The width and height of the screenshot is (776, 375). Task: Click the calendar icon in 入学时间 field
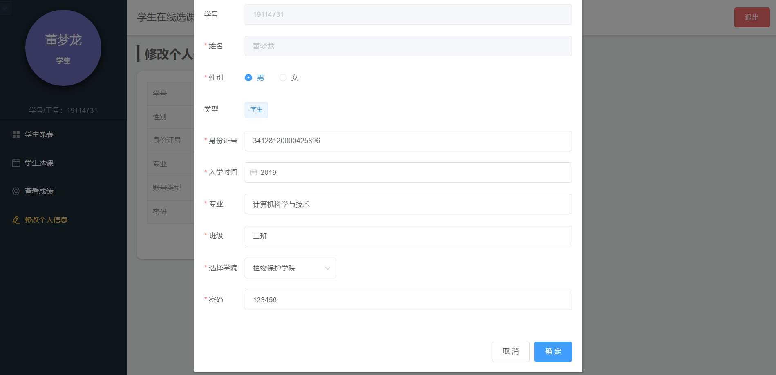point(254,172)
